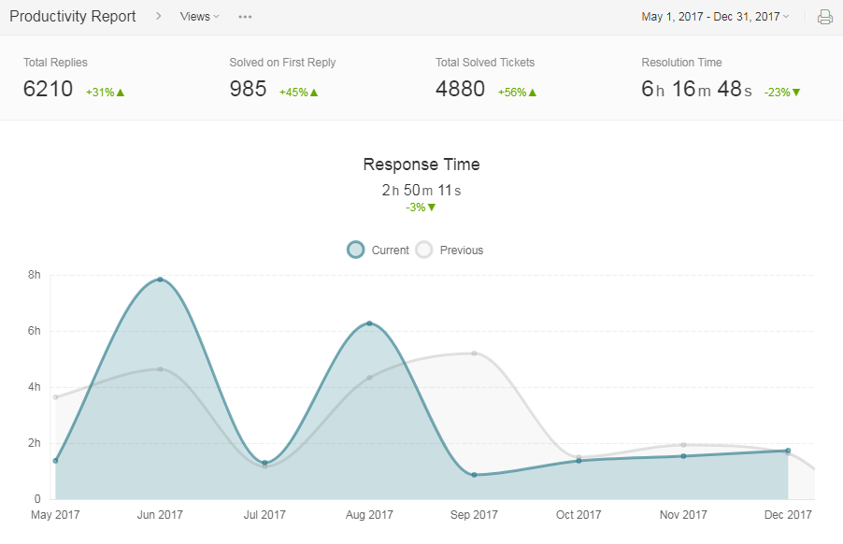Click the Dec 2017 axis label
This screenshot has width=843, height=544.
pos(788,515)
